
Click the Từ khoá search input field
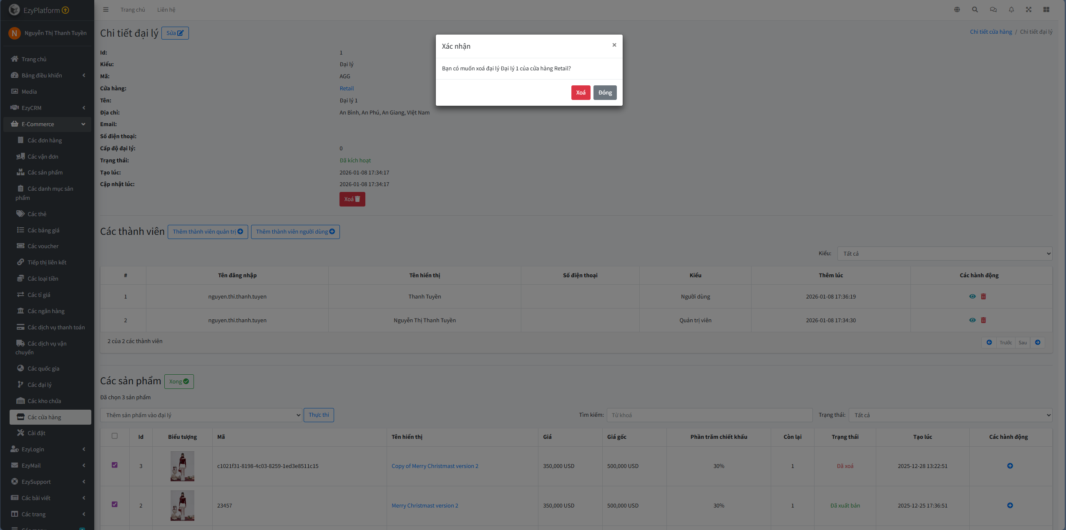pos(709,415)
